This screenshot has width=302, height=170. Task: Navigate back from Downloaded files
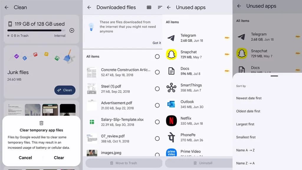coord(89,7)
